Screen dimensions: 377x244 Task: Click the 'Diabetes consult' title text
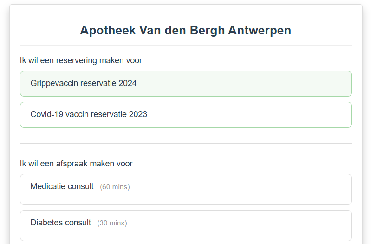tap(61, 223)
